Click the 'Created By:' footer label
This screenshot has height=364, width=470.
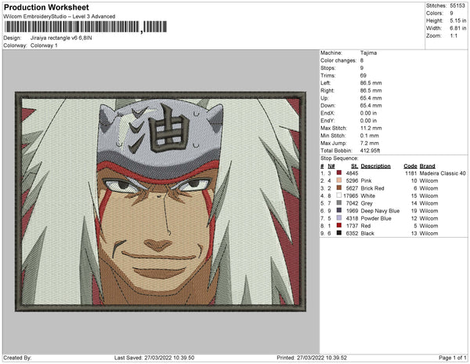[17, 358]
